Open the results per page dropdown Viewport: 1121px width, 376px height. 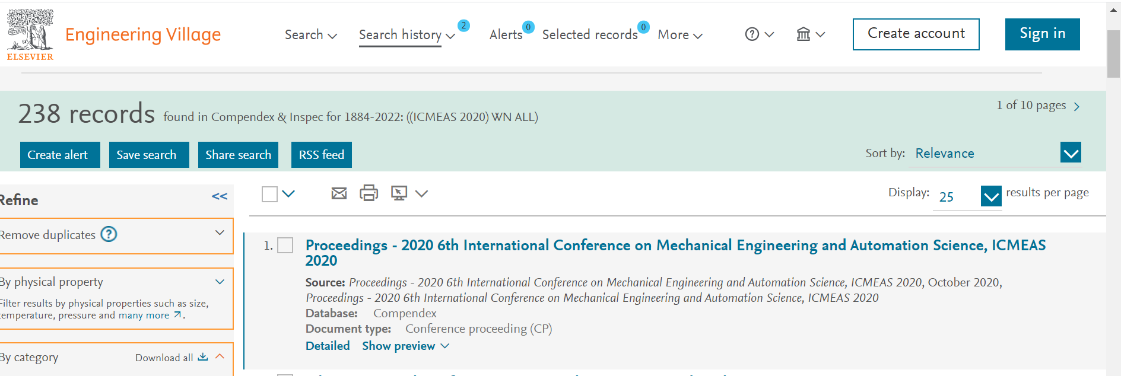(x=991, y=196)
